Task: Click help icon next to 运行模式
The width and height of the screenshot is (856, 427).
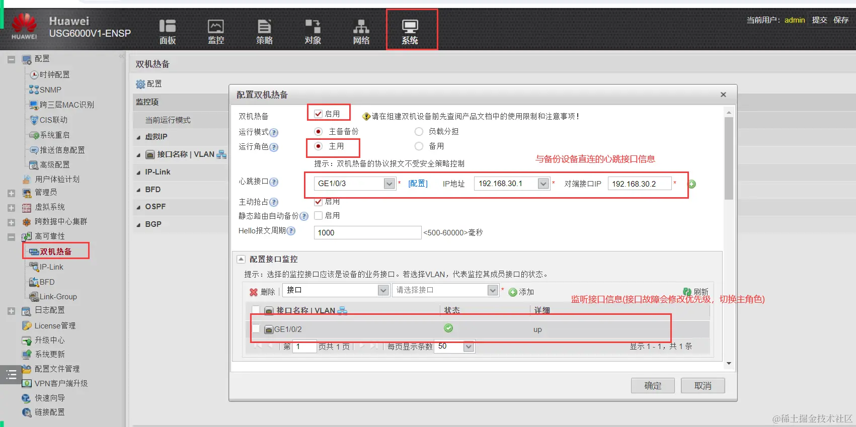Action: coord(274,133)
